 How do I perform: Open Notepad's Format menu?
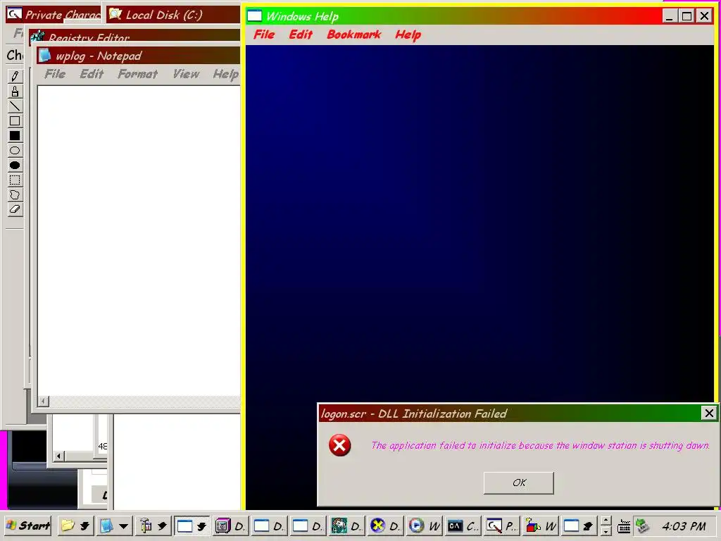[137, 74]
